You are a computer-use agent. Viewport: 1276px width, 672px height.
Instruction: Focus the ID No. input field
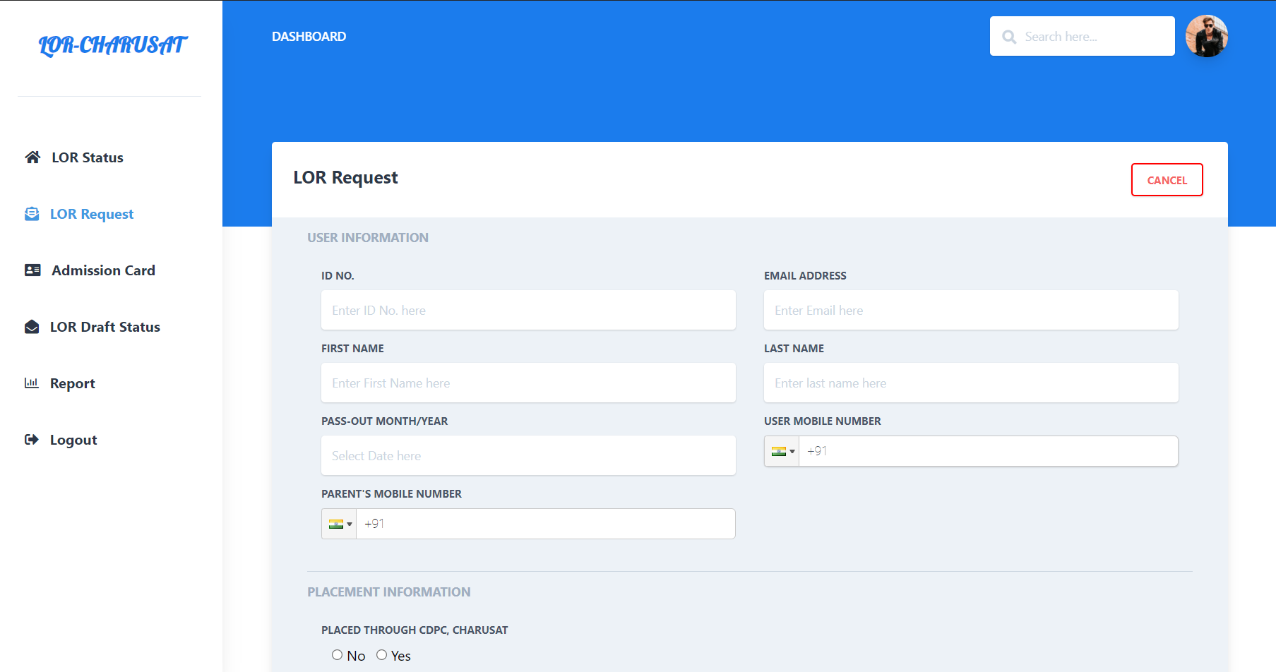coord(528,310)
